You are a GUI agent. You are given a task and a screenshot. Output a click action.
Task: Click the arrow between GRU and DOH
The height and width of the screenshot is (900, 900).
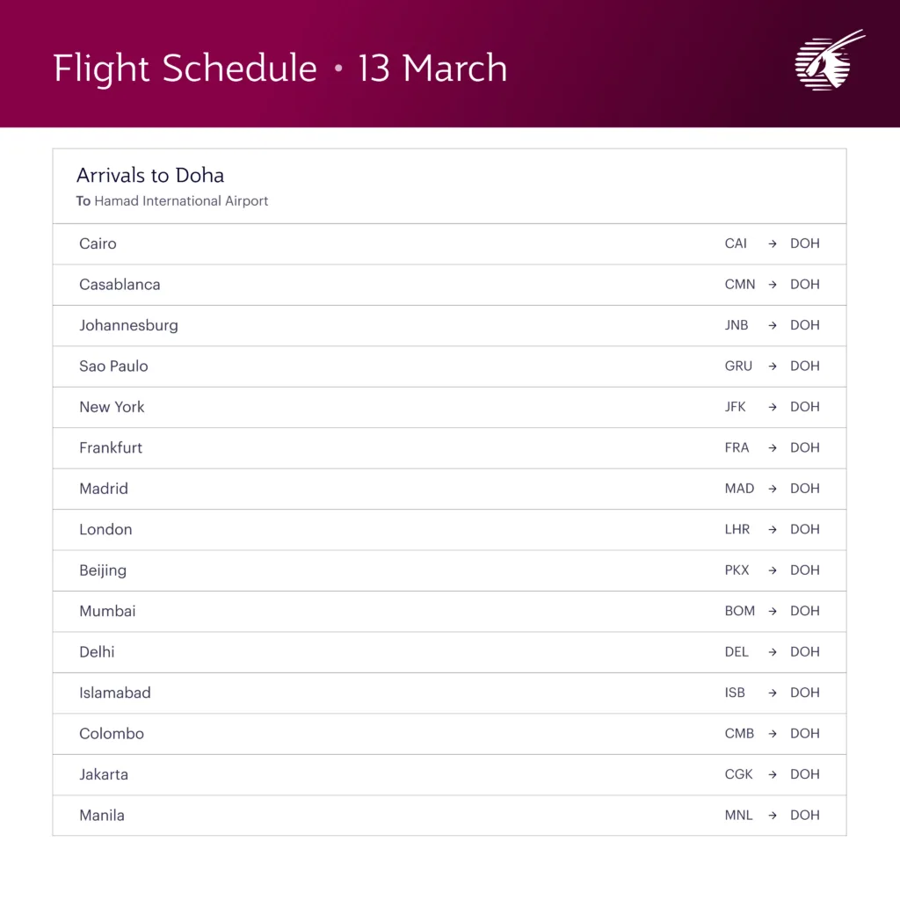(773, 367)
